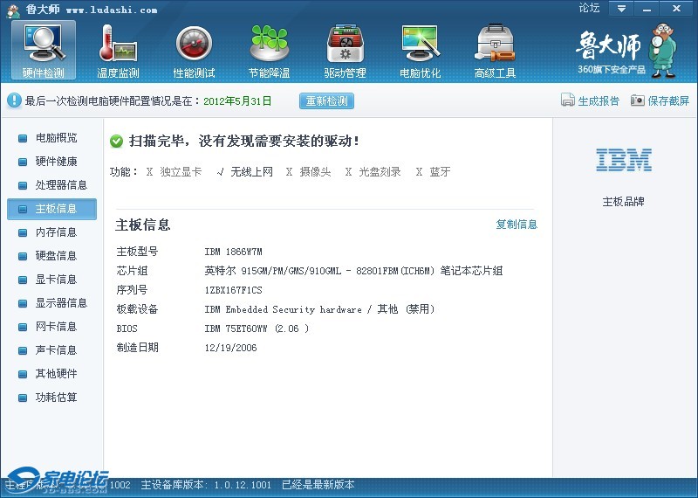
Task: Select 显卡信息 graphics card info
Action: pyautogui.click(x=56, y=280)
